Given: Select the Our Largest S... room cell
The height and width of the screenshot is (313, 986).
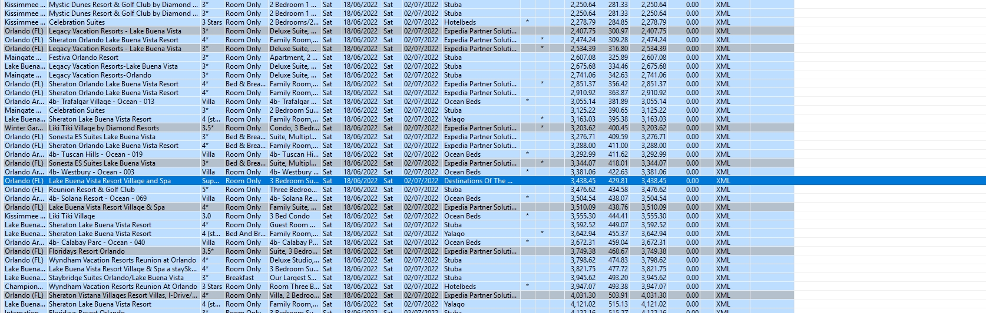Looking at the screenshot, I should point(293,278).
